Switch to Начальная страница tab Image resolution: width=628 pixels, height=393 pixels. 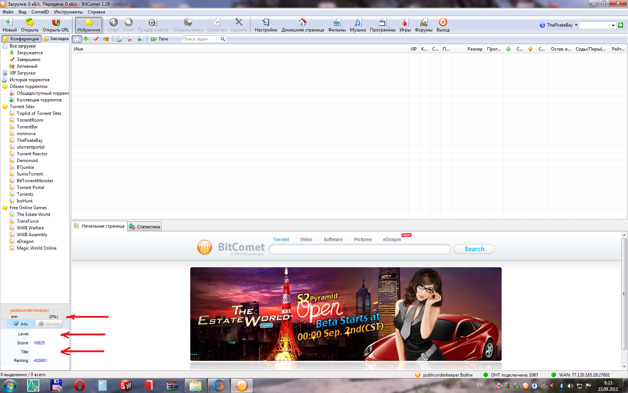click(x=99, y=226)
